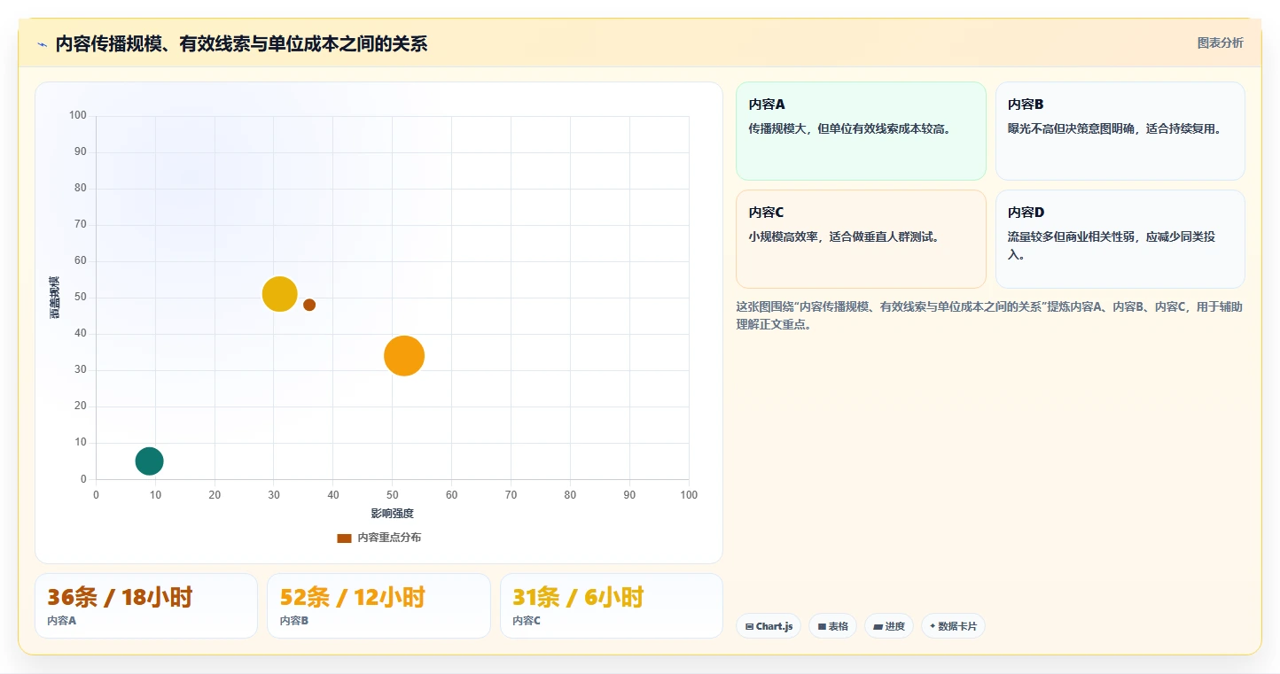Click the 传播规模大 description in 内容A
The width and height of the screenshot is (1280, 674).
click(849, 128)
